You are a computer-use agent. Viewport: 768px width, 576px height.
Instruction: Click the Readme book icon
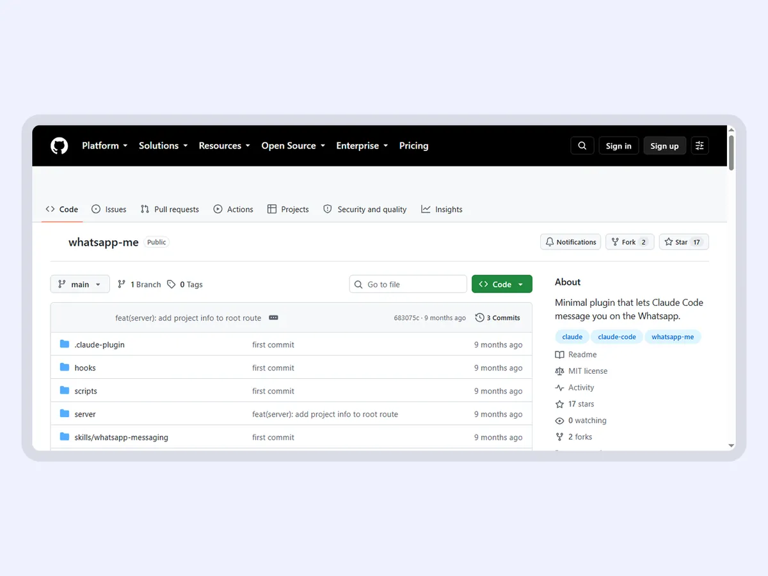[560, 355]
